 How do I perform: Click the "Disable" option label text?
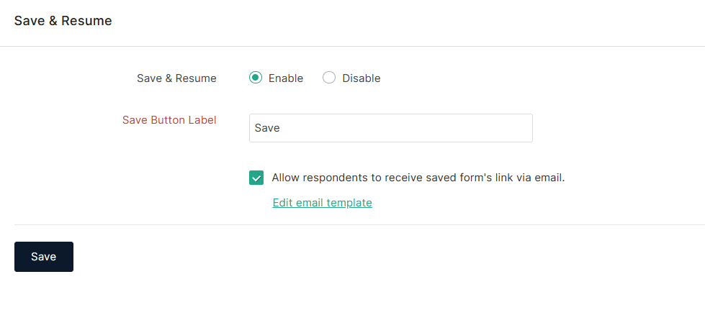(x=361, y=78)
